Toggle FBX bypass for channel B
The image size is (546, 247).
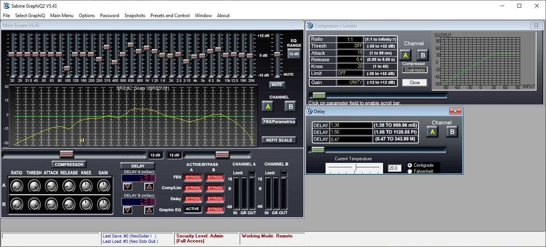tap(215, 177)
